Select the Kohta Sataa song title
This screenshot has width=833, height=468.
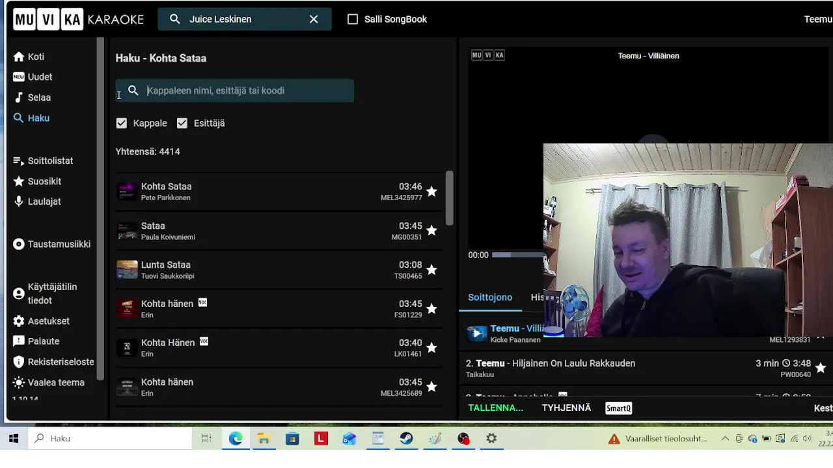(x=166, y=187)
